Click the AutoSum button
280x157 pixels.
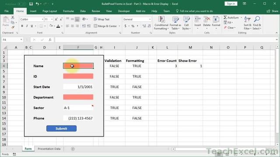click(231, 17)
